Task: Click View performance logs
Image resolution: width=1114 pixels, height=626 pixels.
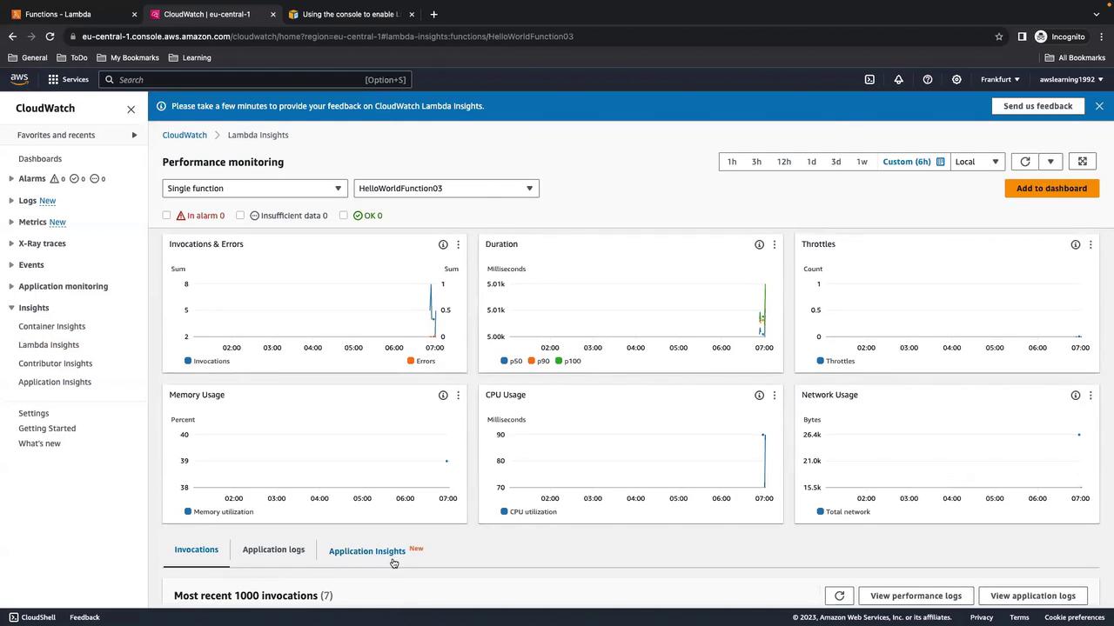Action: 916,596
